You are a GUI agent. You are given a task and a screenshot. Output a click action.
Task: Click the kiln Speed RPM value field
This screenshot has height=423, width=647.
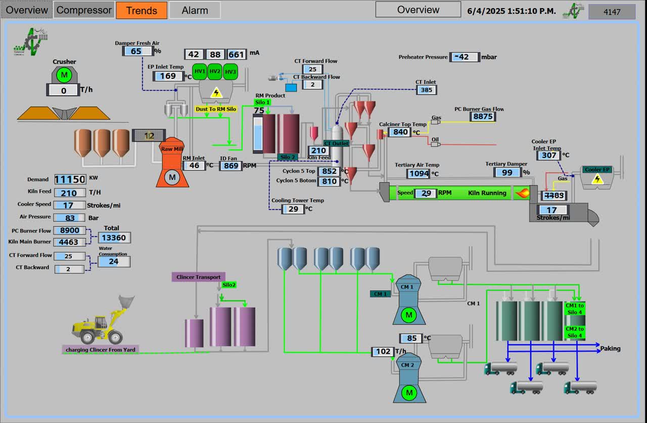[426, 193]
